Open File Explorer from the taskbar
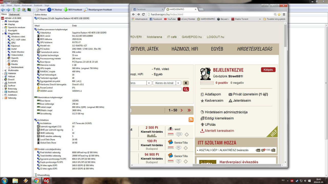Image resolution: width=328 pixels, height=184 pixels. pos(15,181)
